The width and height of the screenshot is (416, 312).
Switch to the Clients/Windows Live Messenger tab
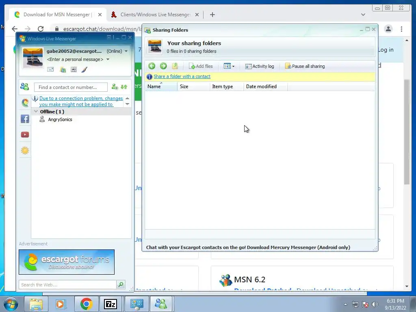pyautogui.click(x=155, y=15)
